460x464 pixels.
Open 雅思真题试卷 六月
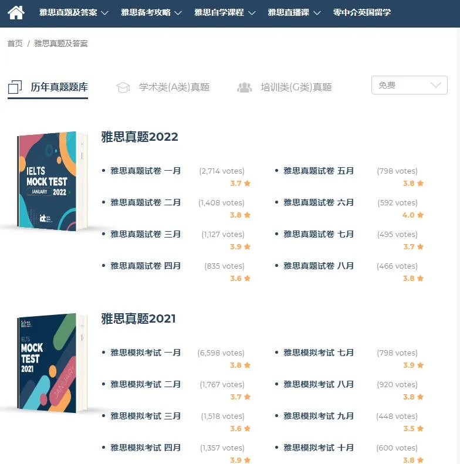click(319, 202)
